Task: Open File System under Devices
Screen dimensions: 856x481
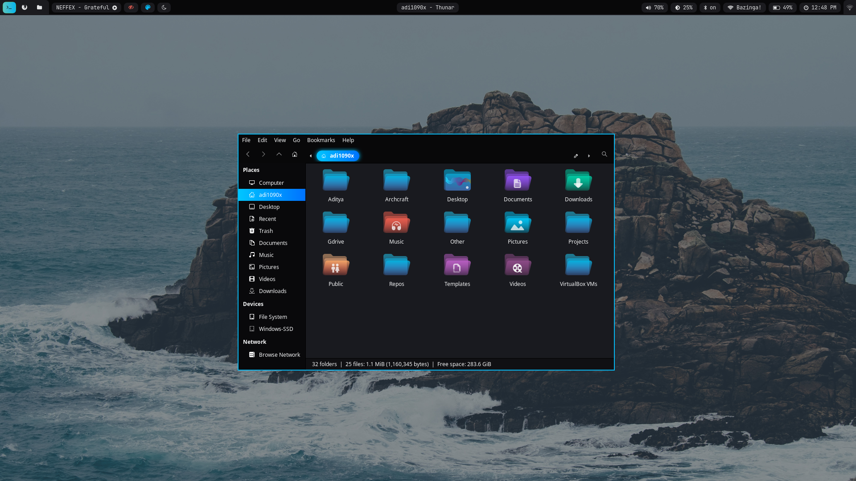Action: (x=272, y=317)
